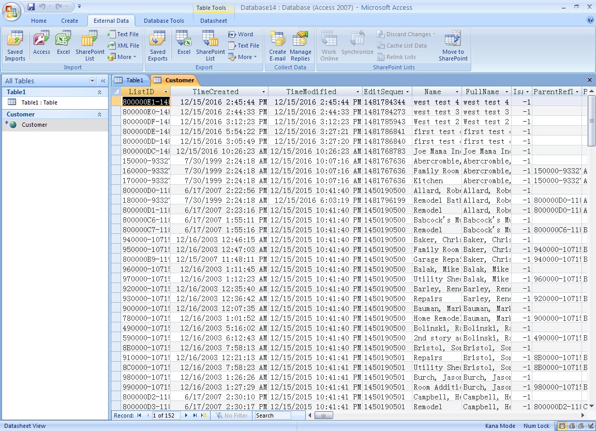Viewport: 596px width, 431px height.
Task: Click the EditSequence cell '1481796199'
Action: 387,200
